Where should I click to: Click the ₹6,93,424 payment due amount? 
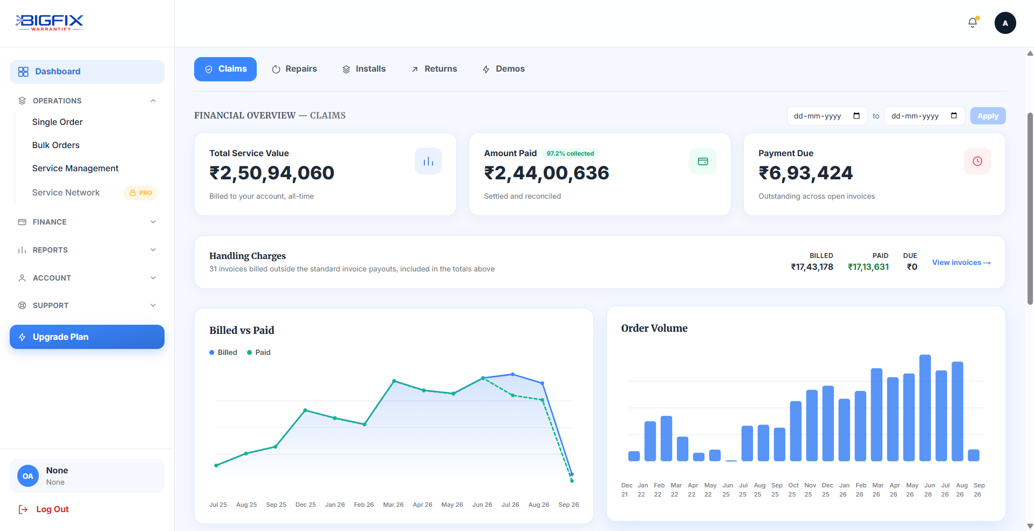coord(806,173)
